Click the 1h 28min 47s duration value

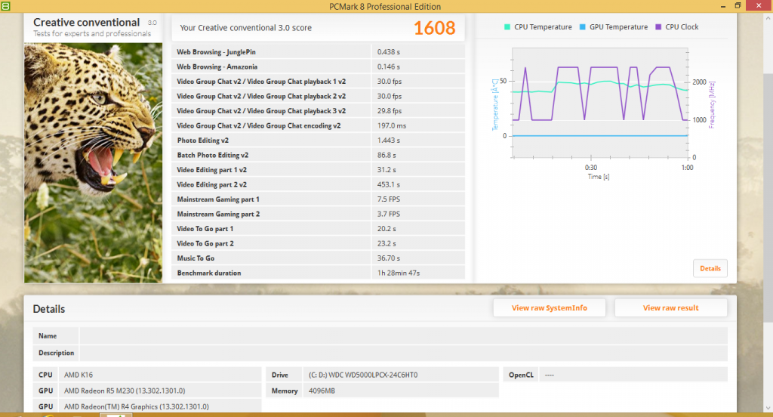tap(399, 273)
